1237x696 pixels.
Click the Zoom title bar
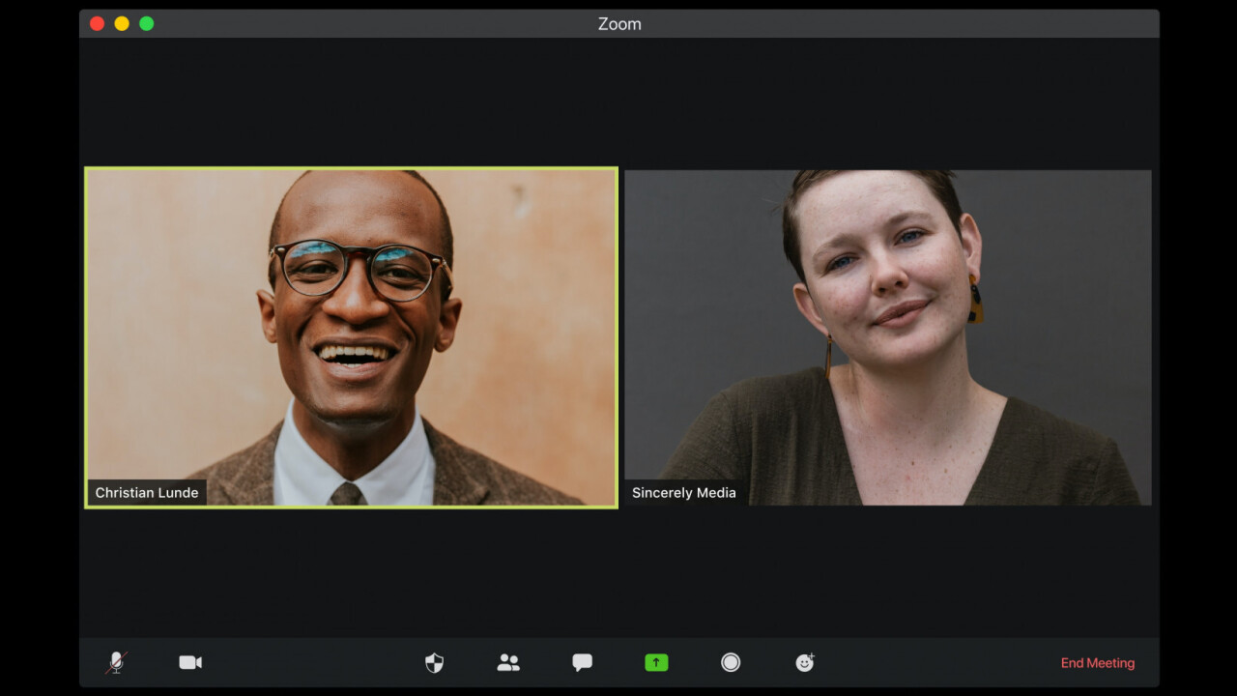(618, 23)
